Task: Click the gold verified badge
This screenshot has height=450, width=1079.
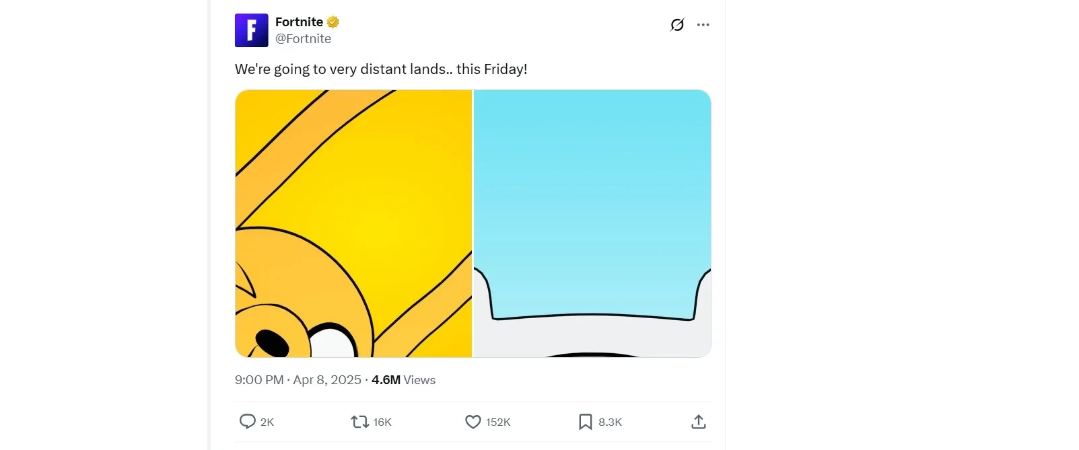Action: click(x=333, y=22)
